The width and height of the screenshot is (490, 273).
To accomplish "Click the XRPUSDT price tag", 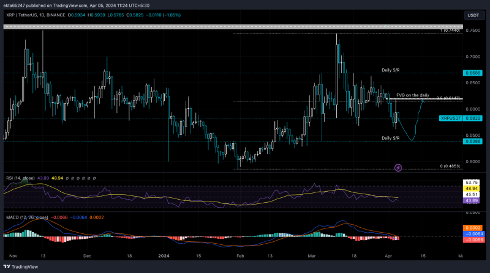I will click(x=450, y=117).
